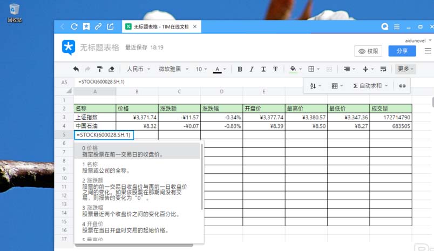Image resolution: width=434 pixels, height=251 pixels.
Task: Click the clear format eraser icon
Action: (111, 69)
